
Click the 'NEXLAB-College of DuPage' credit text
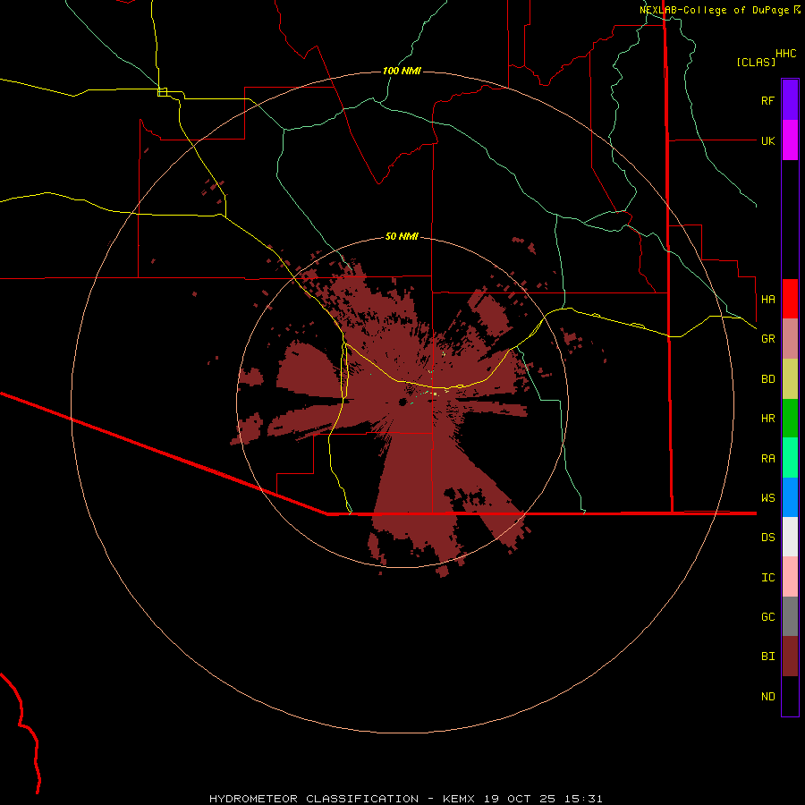[714, 10]
